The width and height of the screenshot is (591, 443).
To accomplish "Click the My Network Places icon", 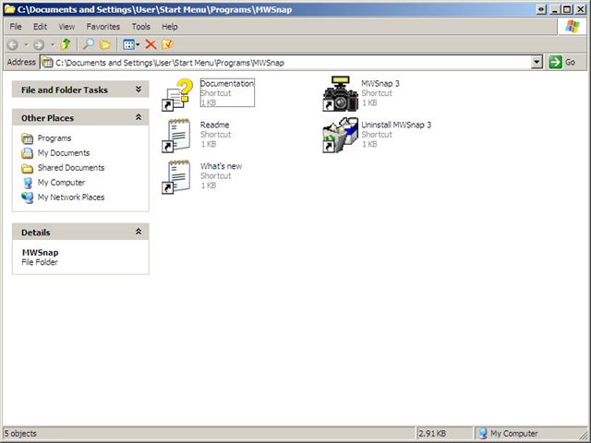I will click(27, 198).
